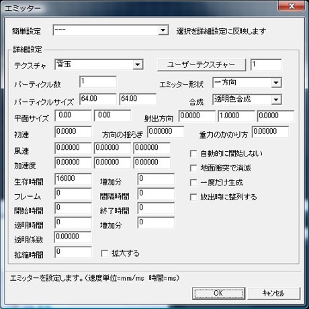Viewport: 309px width, 309px height.
Task: Click the 間隔時間 input field
Action: pos(156,193)
